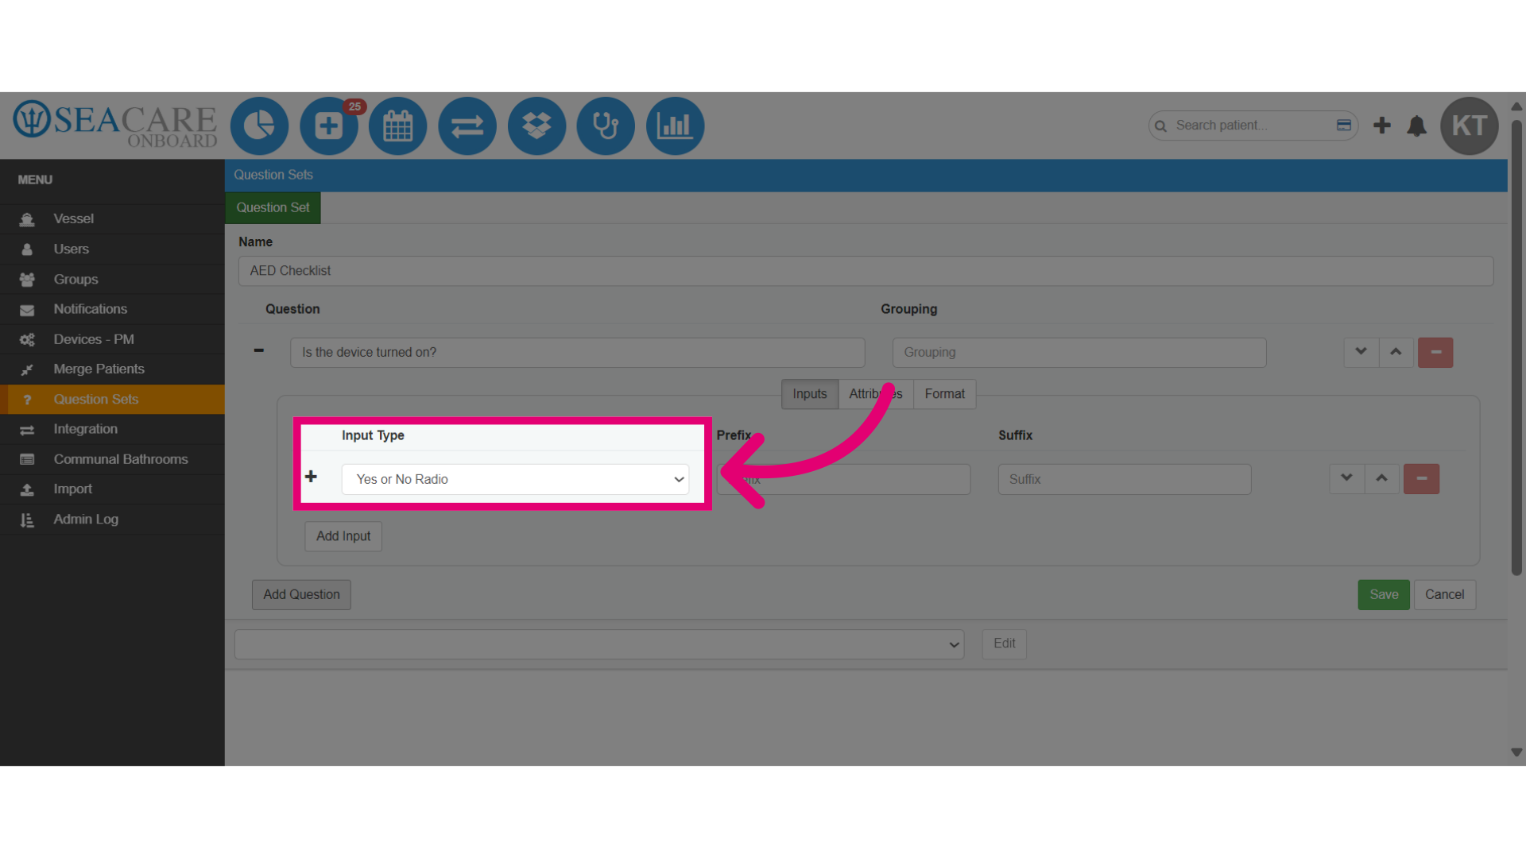1526x858 pixels.
Task: Switch to the Format tab
Action: (x=944, y=394)
